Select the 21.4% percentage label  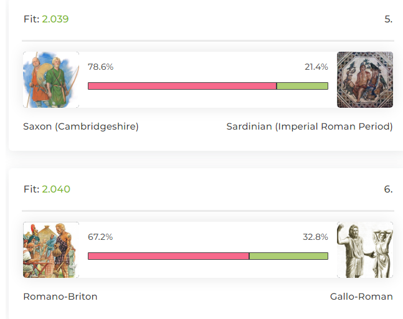316,67
